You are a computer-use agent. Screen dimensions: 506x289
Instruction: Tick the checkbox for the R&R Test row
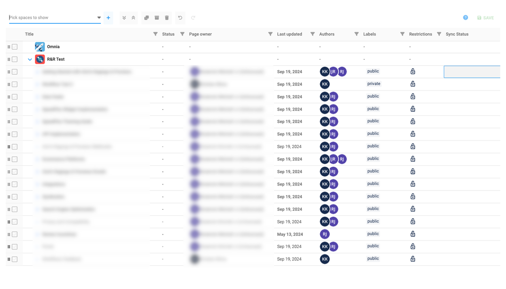pos(15,60)
